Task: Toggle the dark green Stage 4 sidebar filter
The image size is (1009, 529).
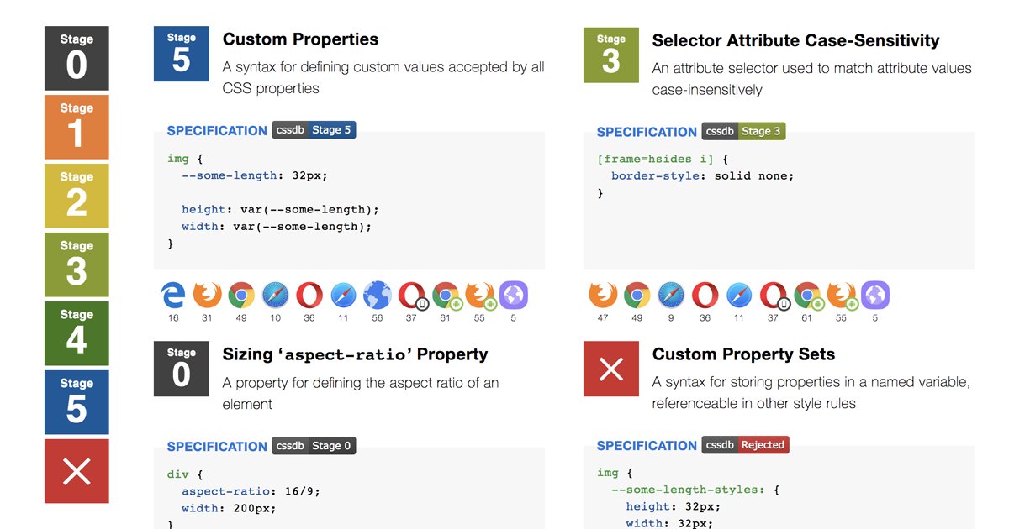Action: pos(77,334)
